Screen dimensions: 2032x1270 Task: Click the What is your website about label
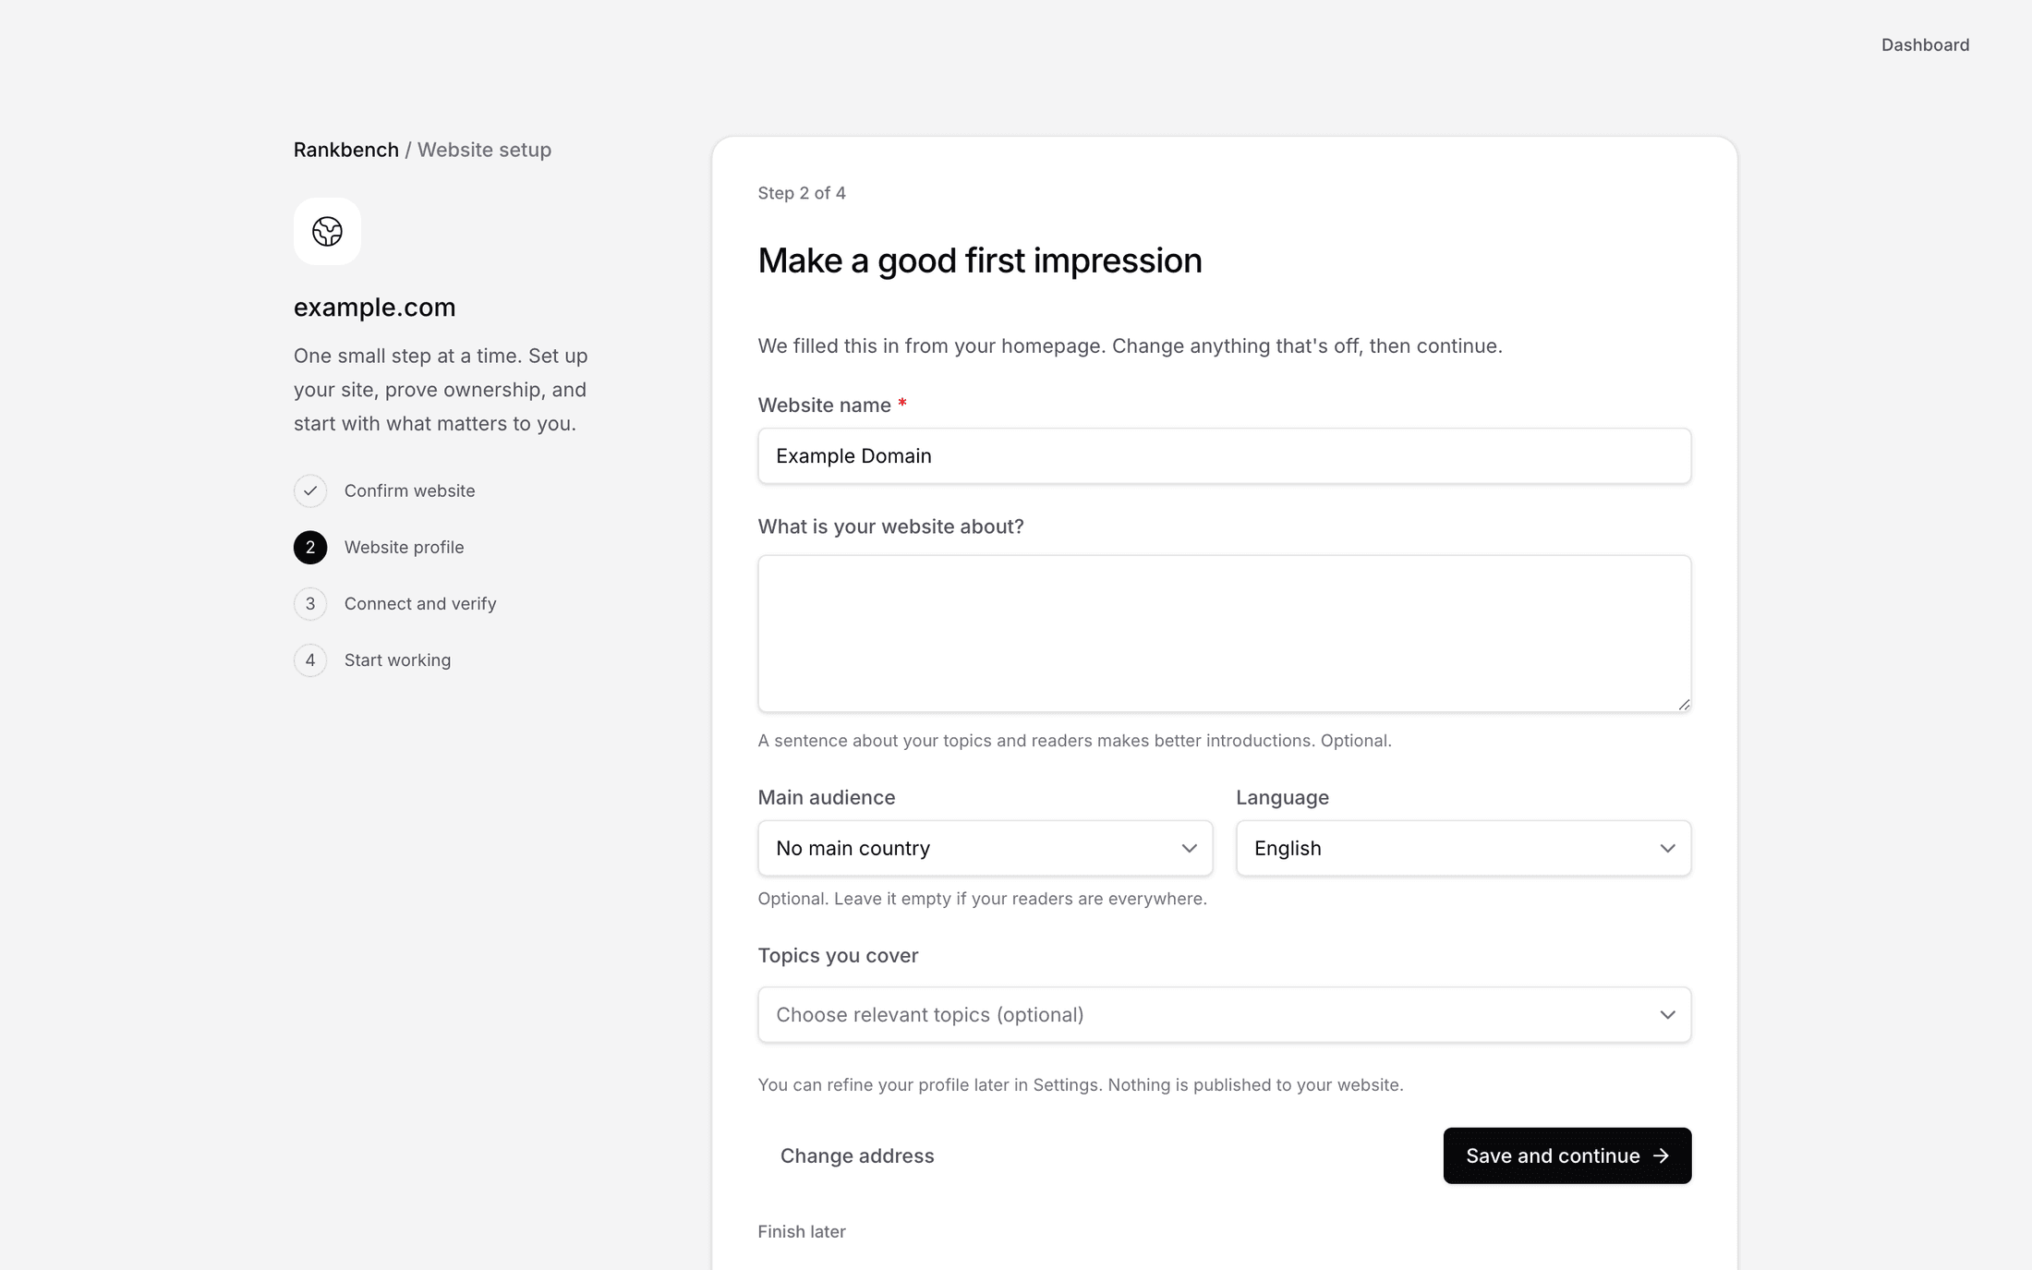pos(890,526)
